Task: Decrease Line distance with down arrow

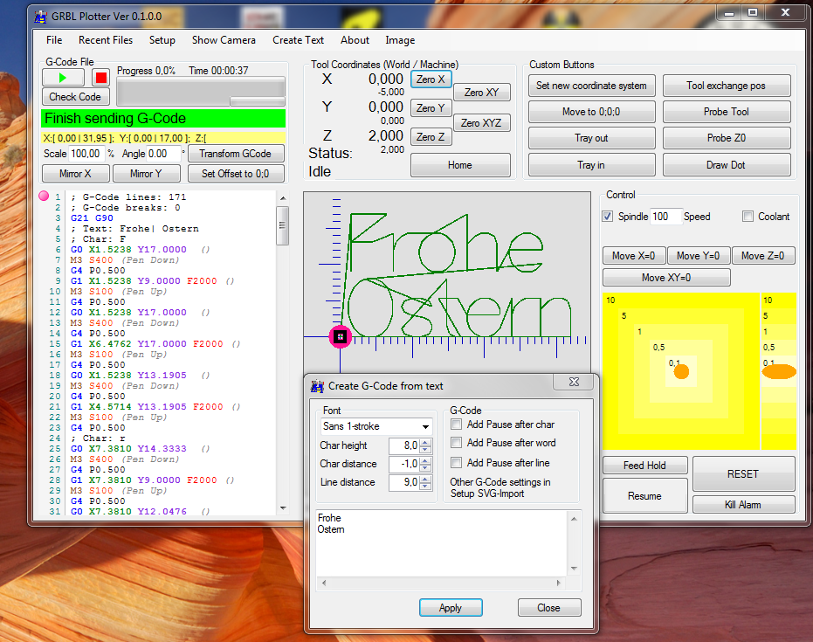Action: tap(425, 487)
